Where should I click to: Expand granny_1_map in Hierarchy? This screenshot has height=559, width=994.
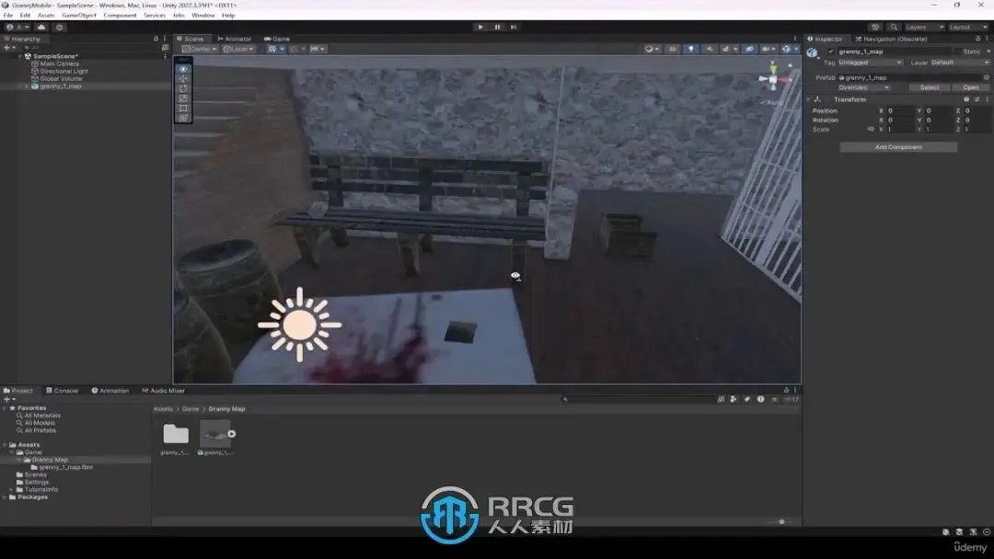tap(27, 86)
